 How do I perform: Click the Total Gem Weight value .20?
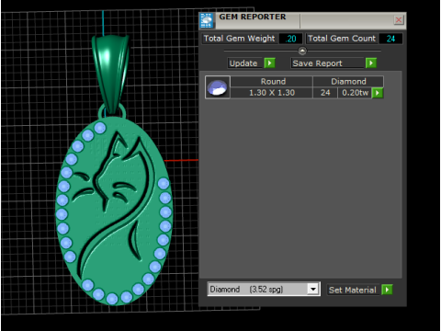[290, 39]
